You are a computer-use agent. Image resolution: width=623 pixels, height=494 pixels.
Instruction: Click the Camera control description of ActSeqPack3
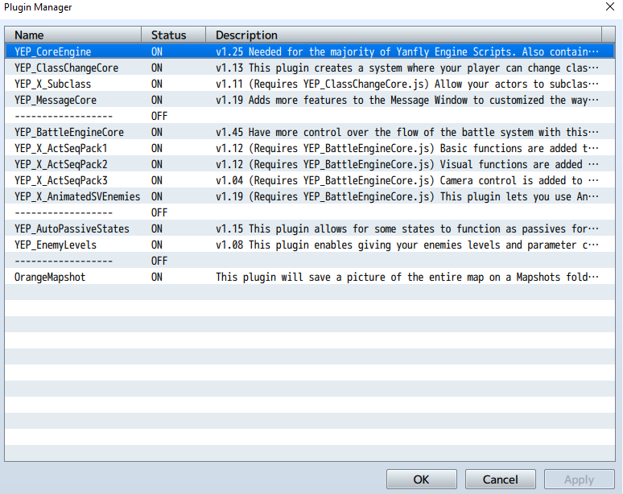tap(407, 181)
